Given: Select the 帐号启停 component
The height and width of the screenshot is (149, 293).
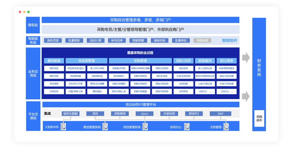Looking at the screenshot, I should point(117,40).
